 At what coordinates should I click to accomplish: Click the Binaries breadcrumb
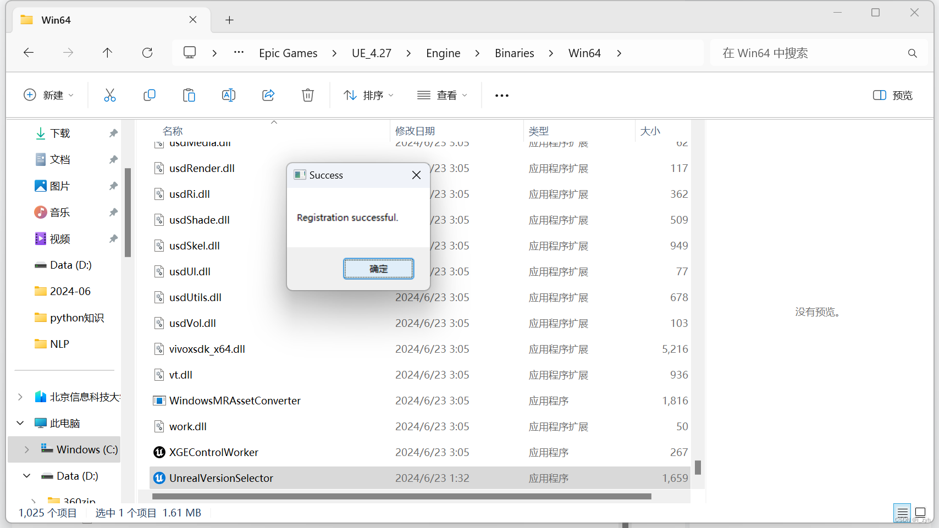coord(515,53)
